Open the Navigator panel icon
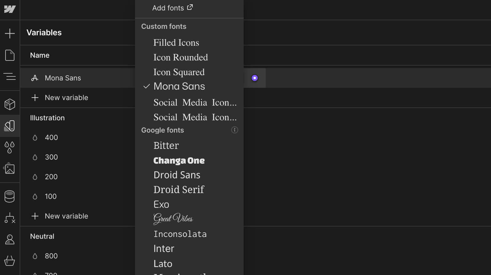491x275 pixels. (x=10, y=76)
